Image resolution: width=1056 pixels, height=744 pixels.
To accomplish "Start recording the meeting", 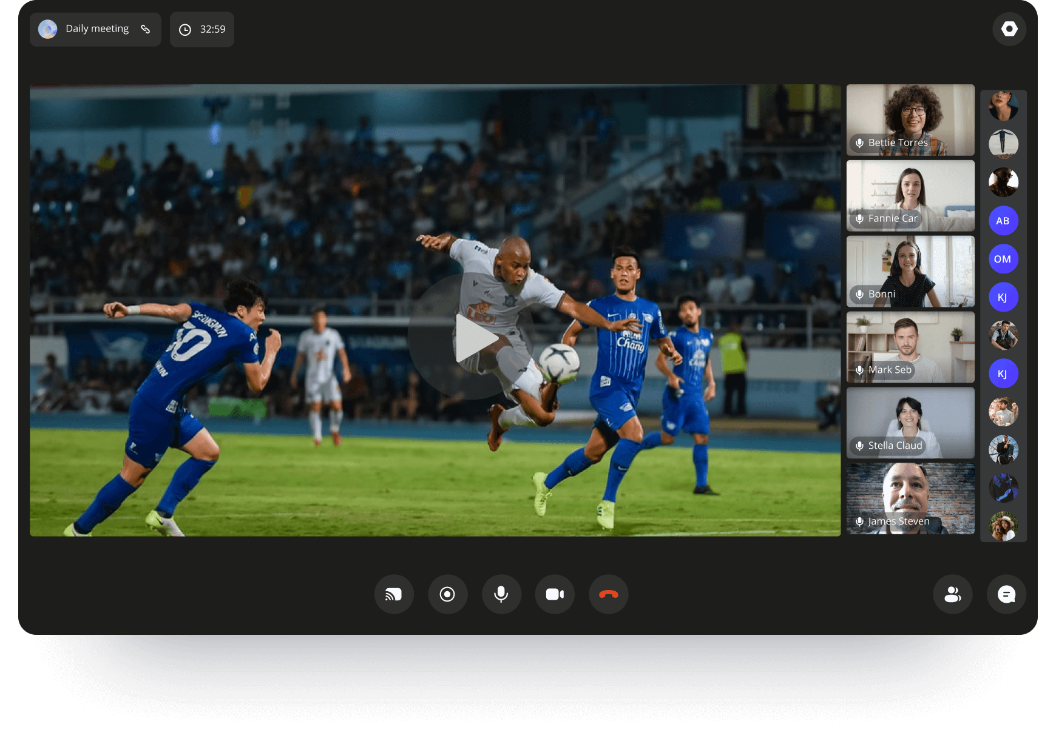I will 447,594.
